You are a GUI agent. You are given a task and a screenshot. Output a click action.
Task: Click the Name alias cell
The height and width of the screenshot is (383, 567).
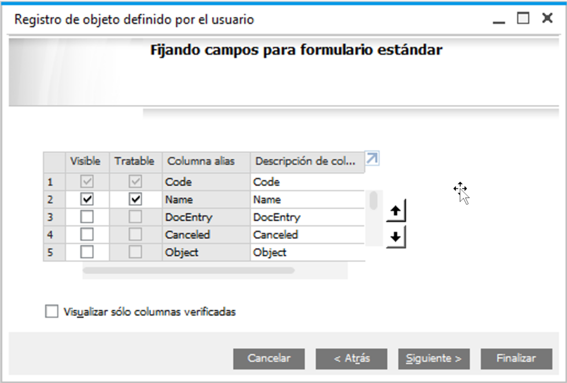(x=206, y=200)
